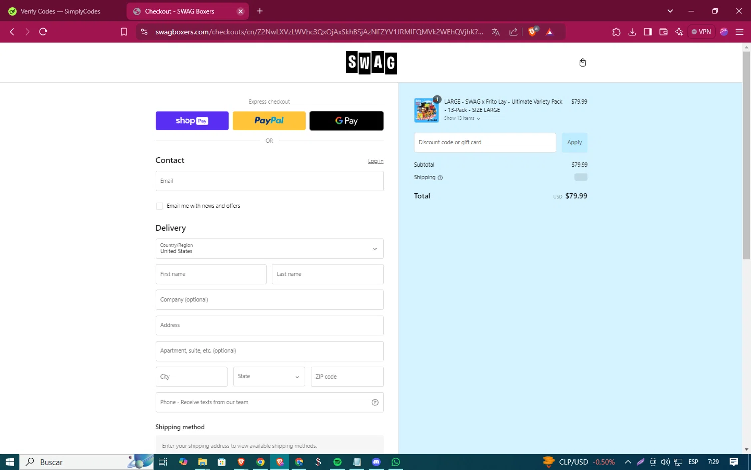Open the Country/Region dropdown
This screenshot has height=470, width=751.
[x=269, y=249]
